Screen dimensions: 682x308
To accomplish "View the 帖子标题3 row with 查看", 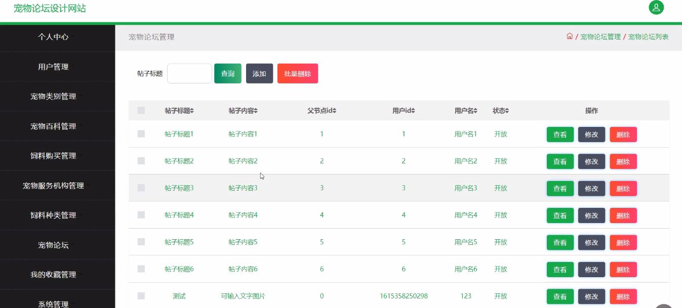I will point(560,189).
